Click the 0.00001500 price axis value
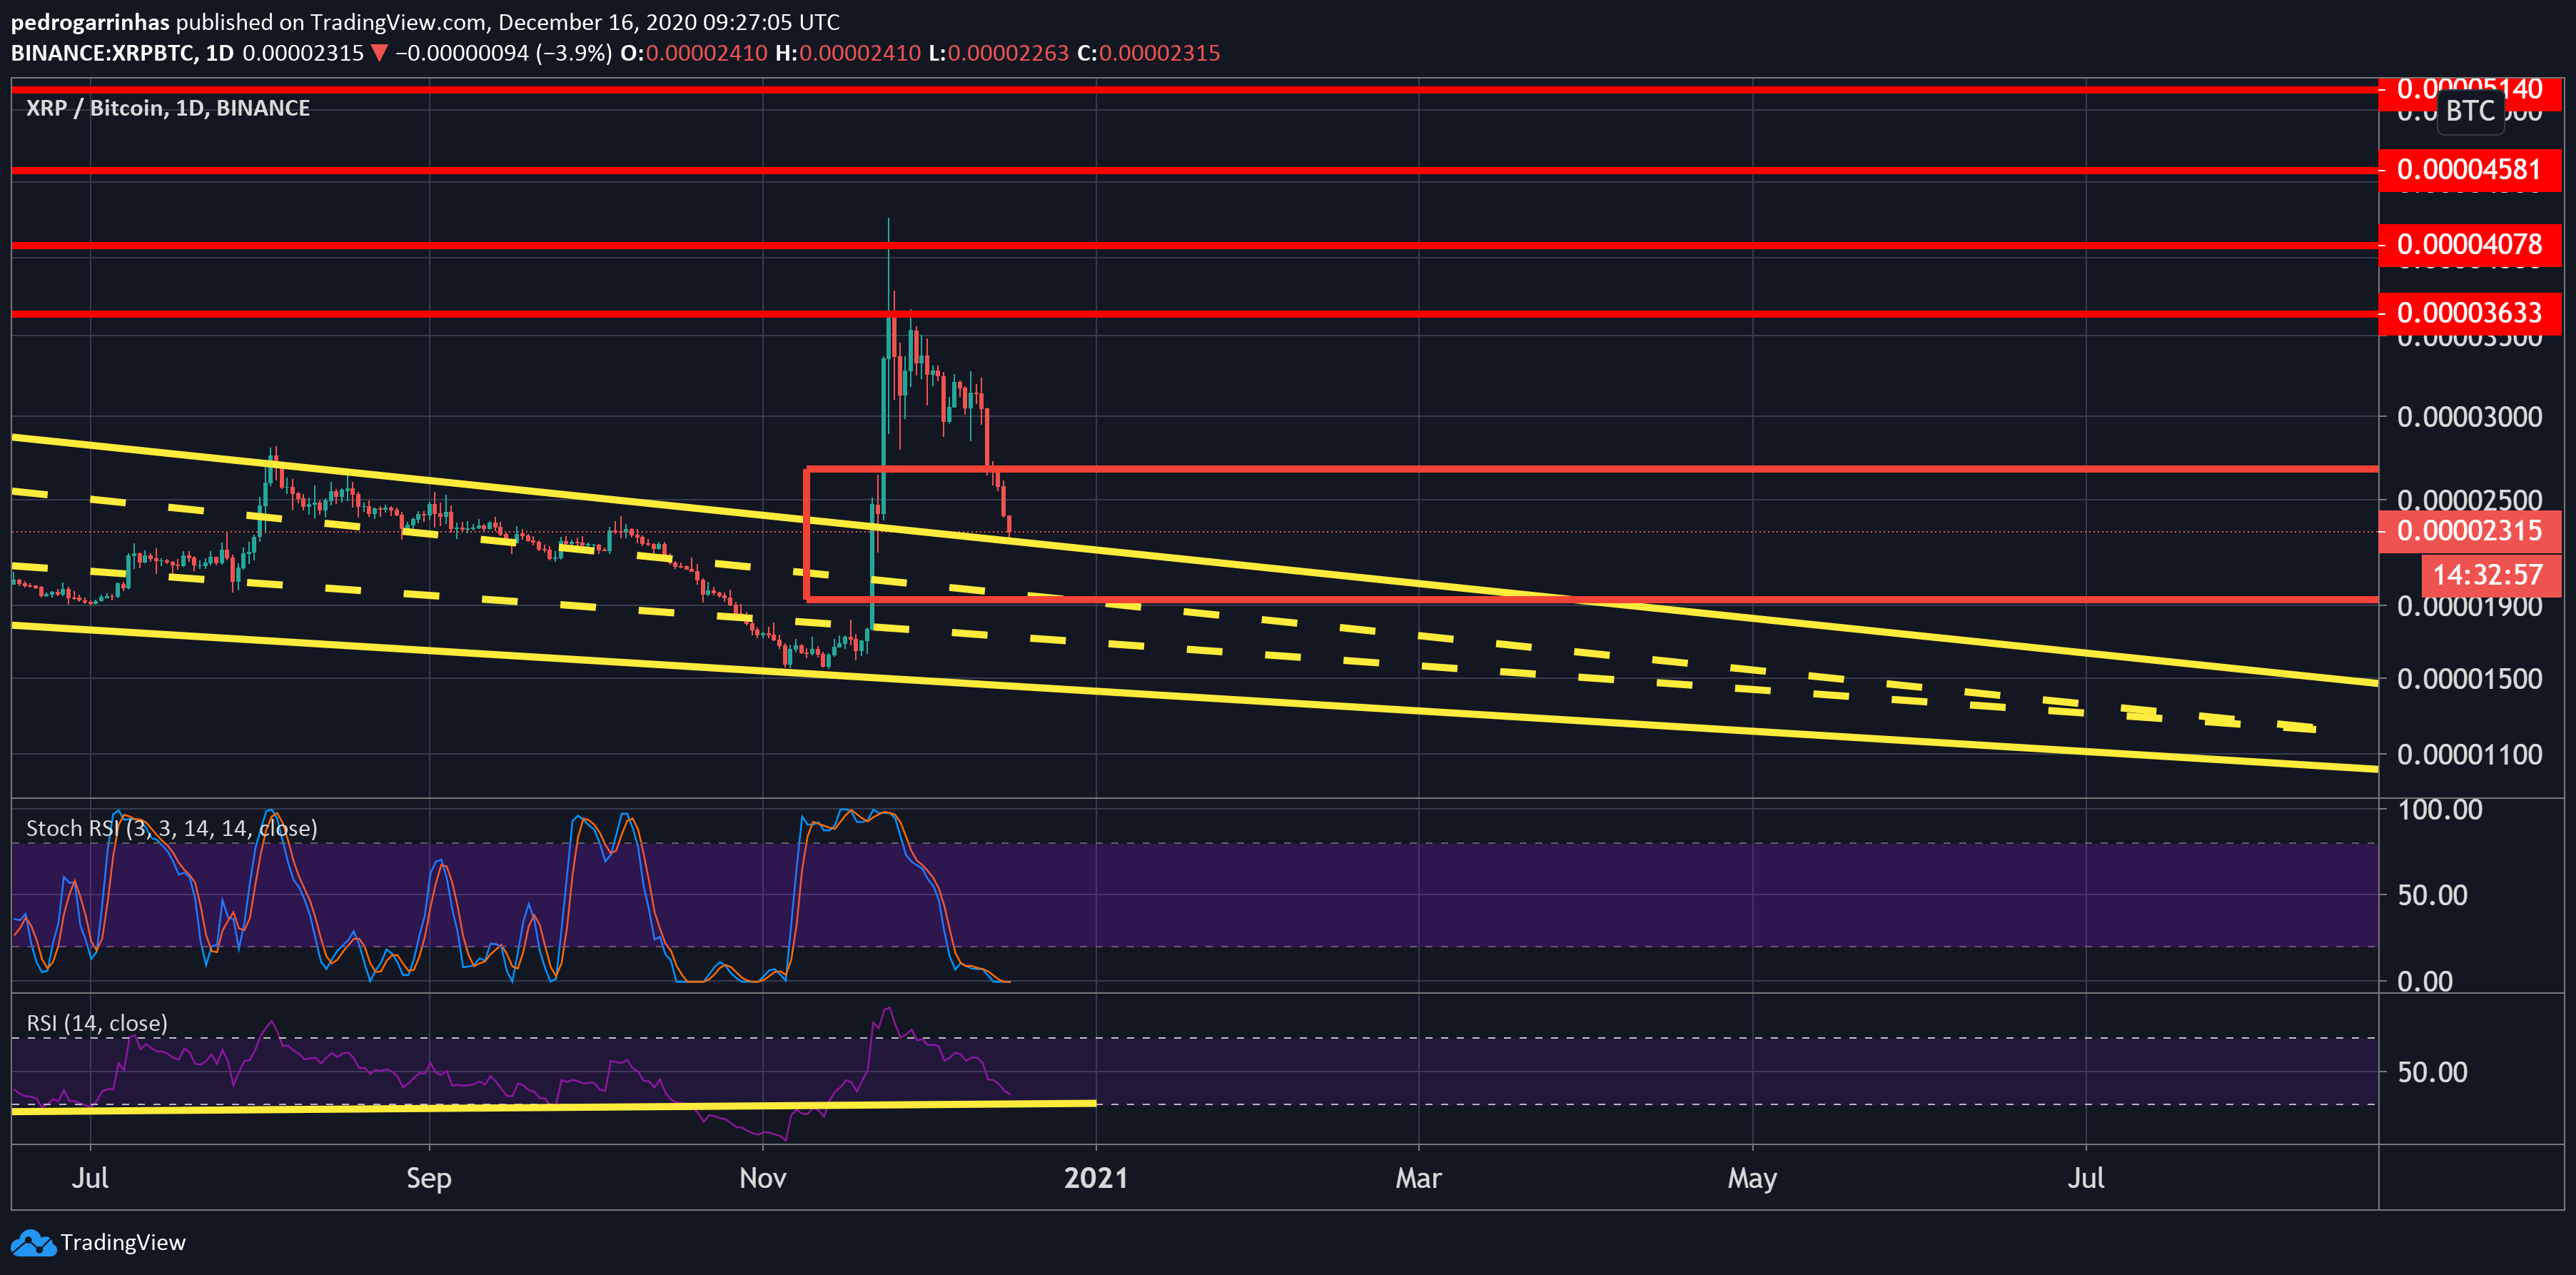The image size is (2576, 1275). [2470, 679]
